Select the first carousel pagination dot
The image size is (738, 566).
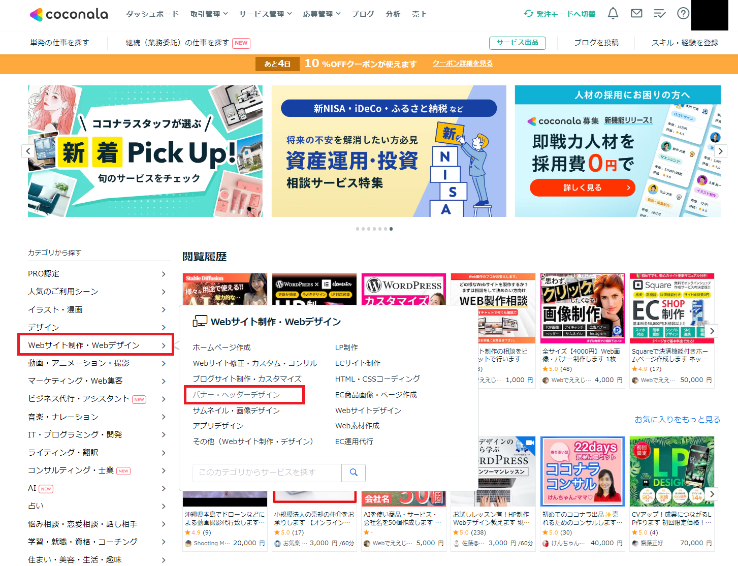click(358, 229)
